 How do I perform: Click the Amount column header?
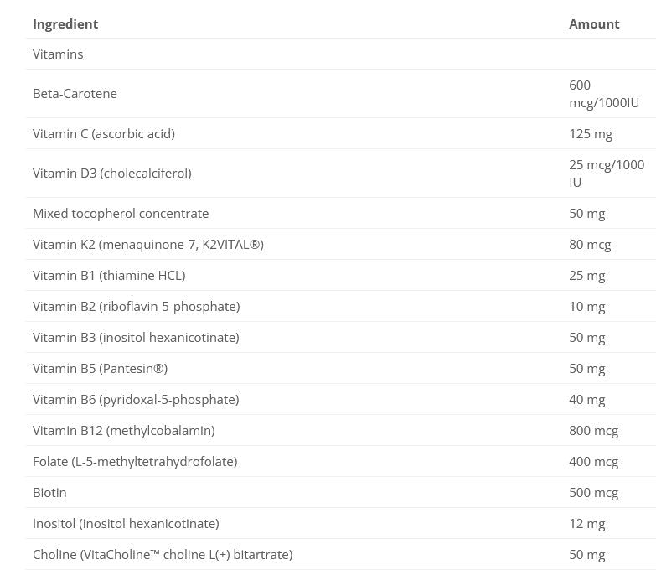point(594,23)
